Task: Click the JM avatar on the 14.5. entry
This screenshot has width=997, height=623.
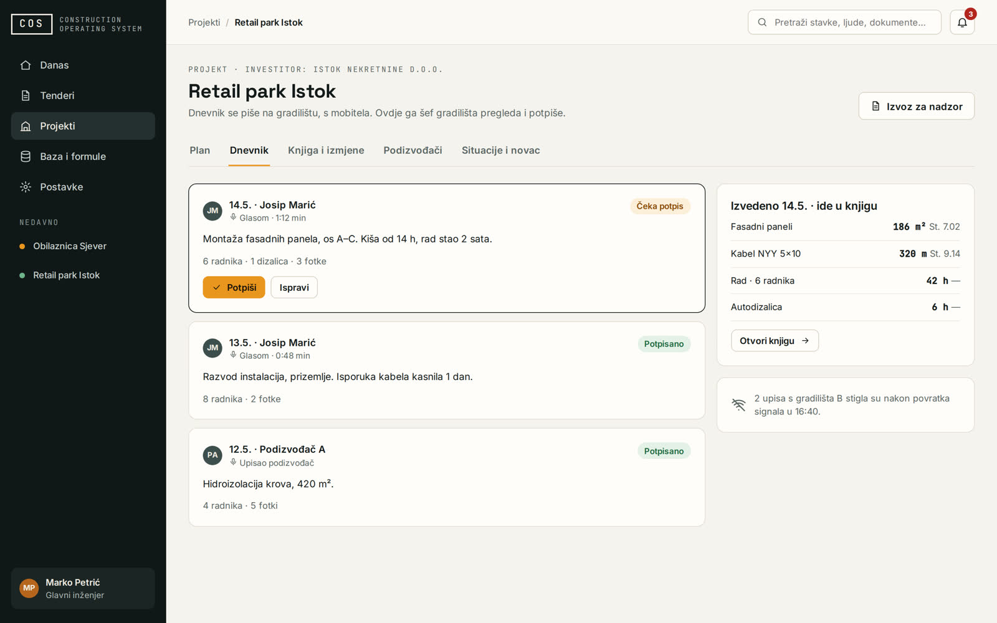Action: (212, 211)
